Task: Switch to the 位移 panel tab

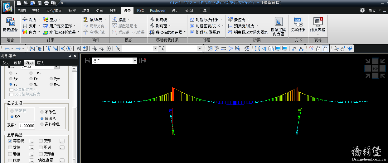Action: click(x=18, y=63)
